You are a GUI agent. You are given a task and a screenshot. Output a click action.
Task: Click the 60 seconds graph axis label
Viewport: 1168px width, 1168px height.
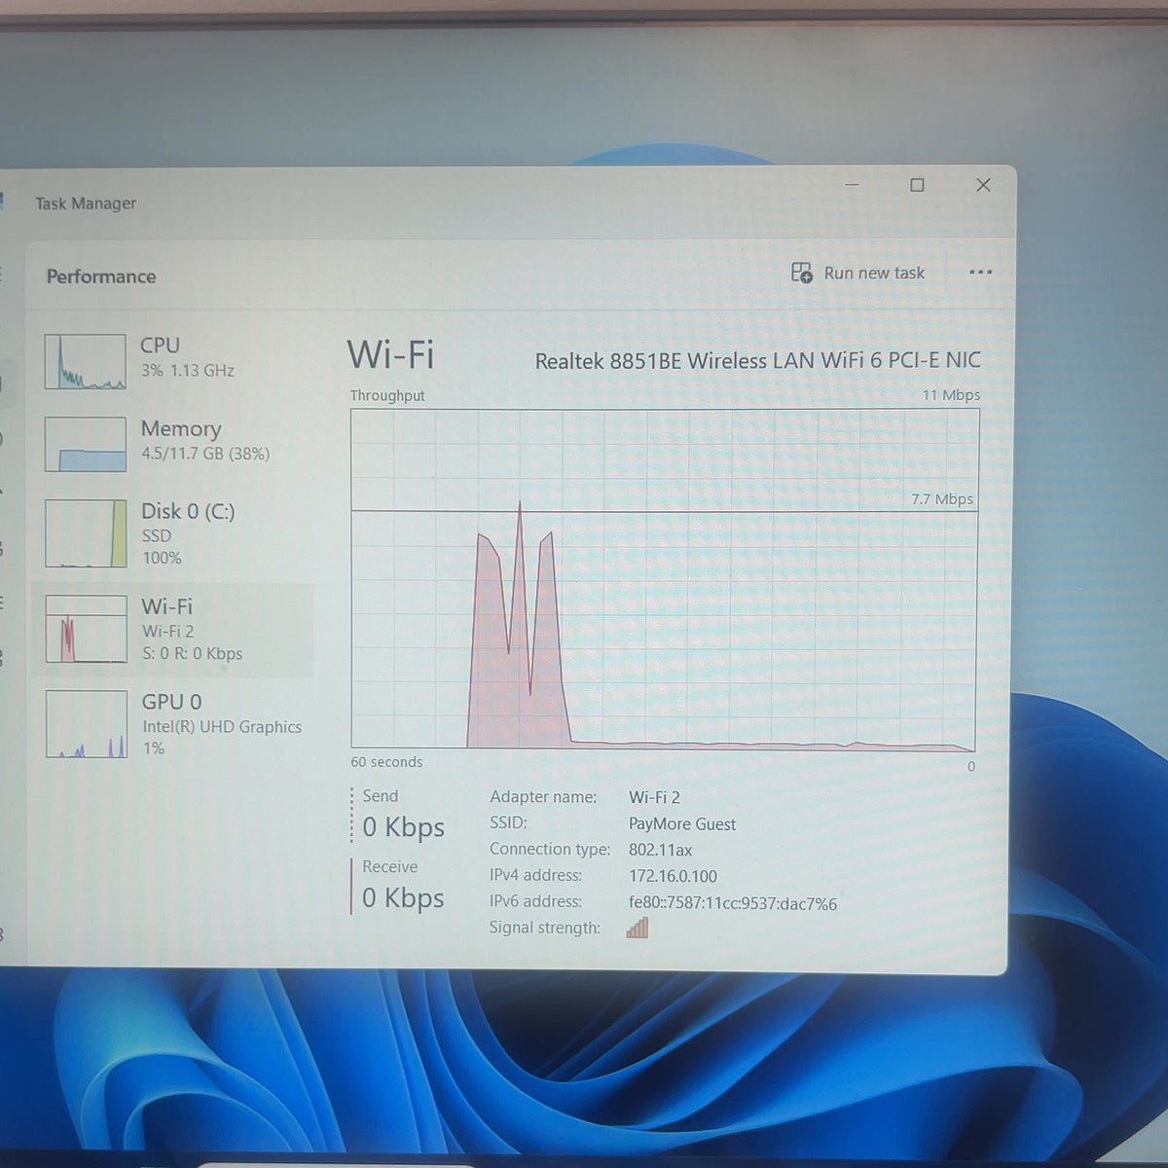click(x=386, y=762)
